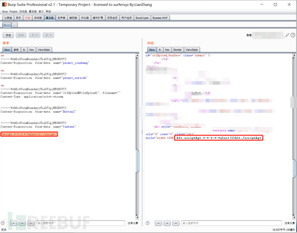The image size is (297, 233).
Task: Select the response 头 headers tab
Action: pos(160,50)
